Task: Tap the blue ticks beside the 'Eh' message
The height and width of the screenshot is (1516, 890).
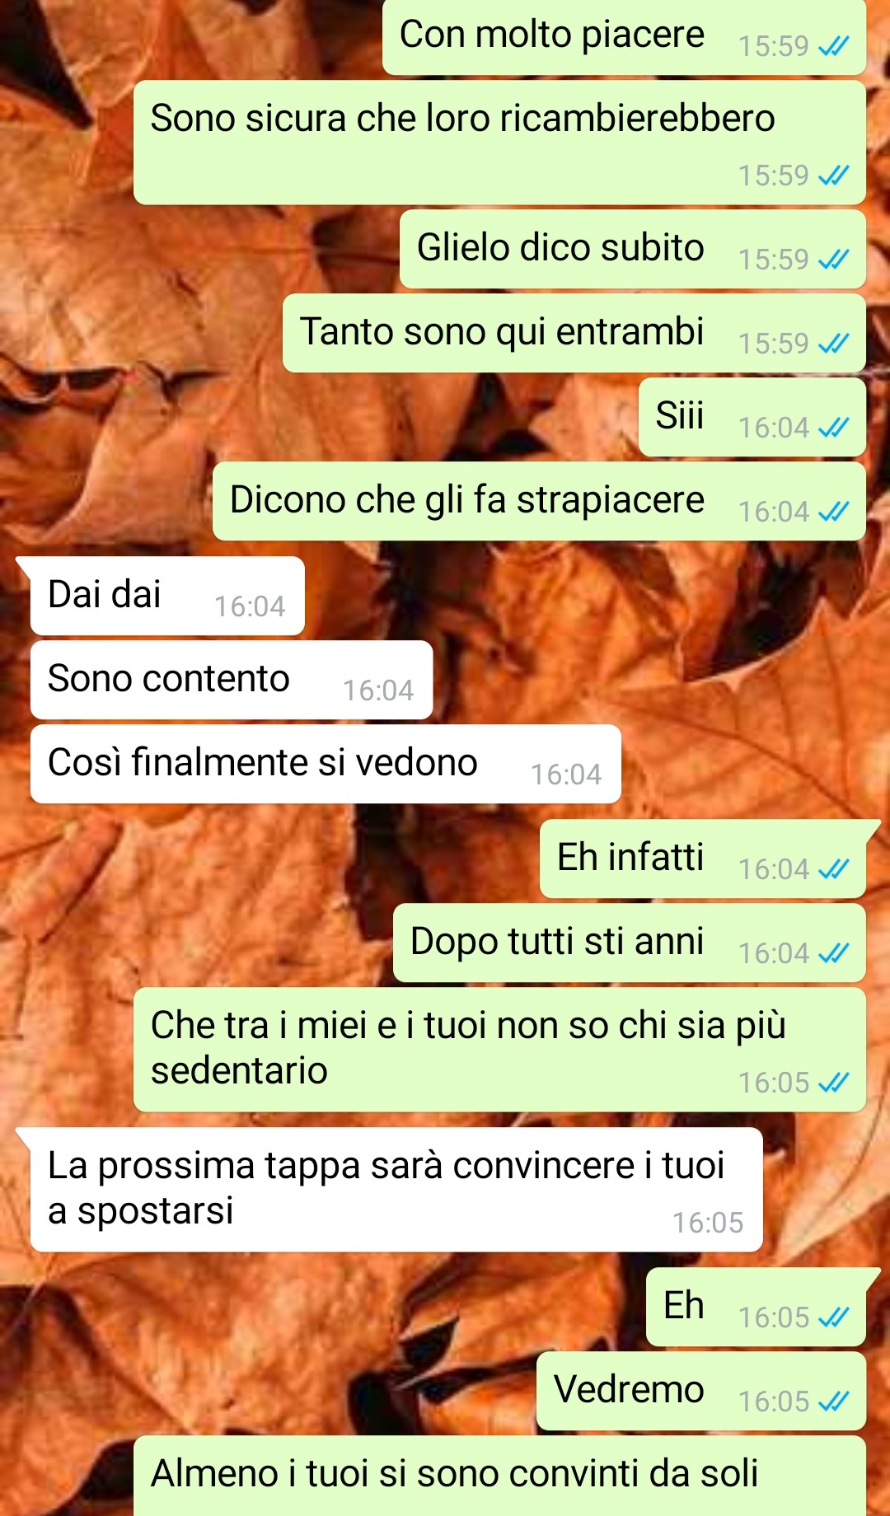Action: (x=833, y=1317)
